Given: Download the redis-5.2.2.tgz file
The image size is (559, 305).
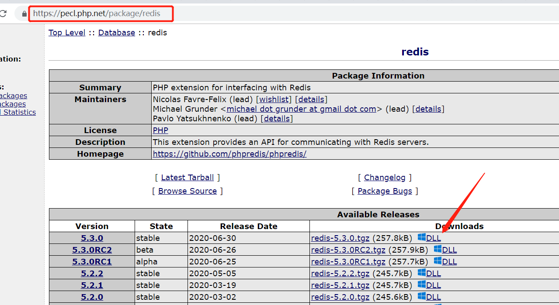Looking at the screenshot, I should pos(340,274).
